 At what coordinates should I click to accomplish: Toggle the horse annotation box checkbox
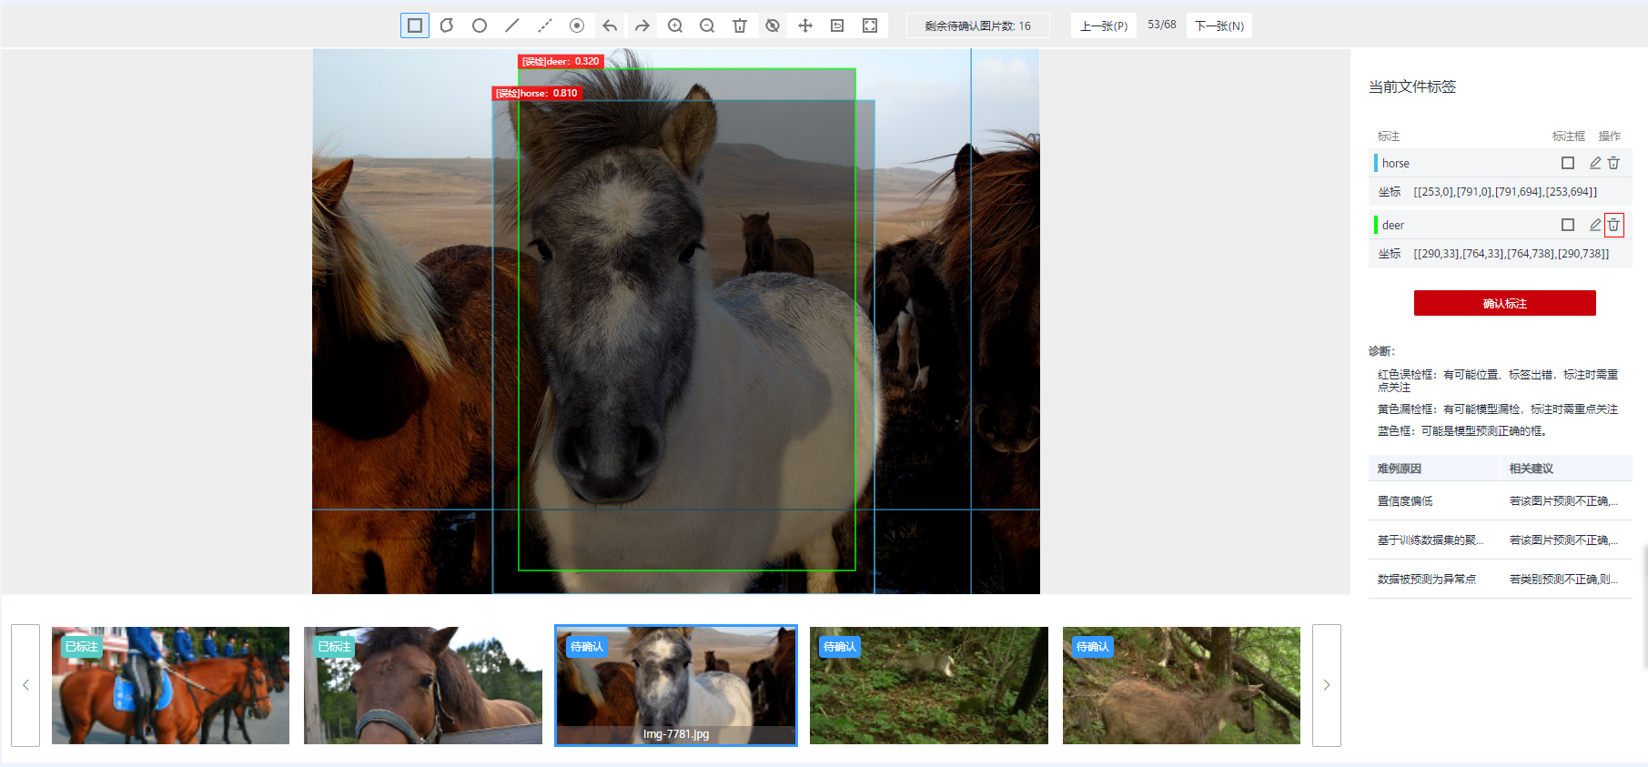(x=1567, y=163)
